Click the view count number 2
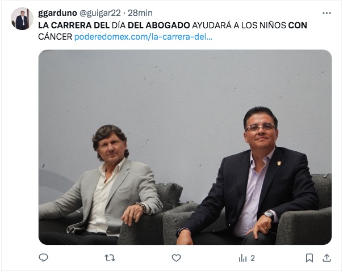 pos(253,258)
